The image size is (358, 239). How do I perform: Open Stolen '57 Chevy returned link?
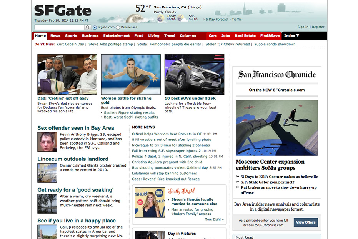point(228,44)
